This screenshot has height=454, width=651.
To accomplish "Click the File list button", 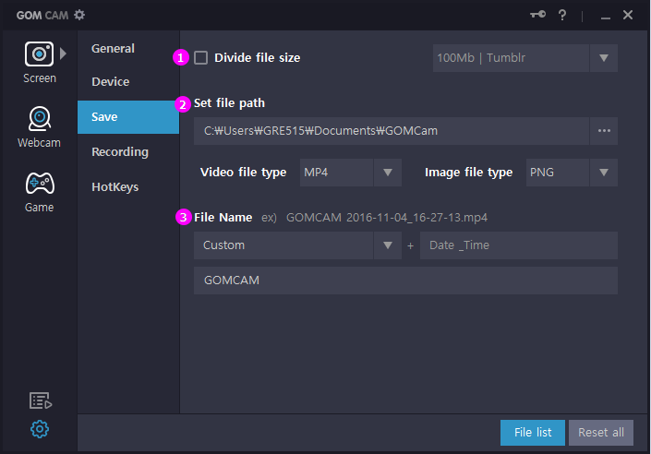I will click(x=532, y=433).
